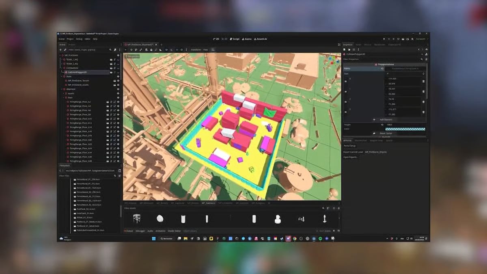
Task: Open the Color property swatch
Action: point(405,129)
